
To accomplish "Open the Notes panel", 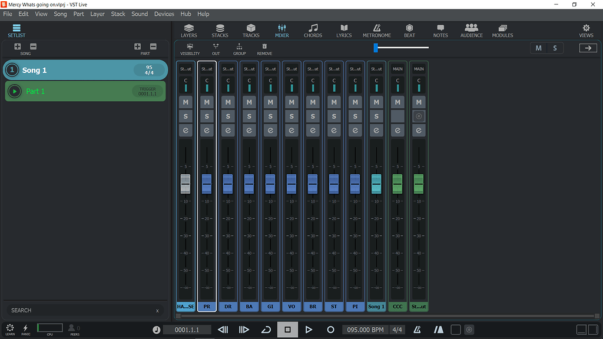I will pyautogui.click(x=440, y=31).
